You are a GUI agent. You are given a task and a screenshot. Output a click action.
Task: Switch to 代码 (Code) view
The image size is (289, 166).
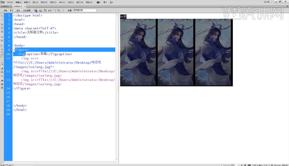5,10
